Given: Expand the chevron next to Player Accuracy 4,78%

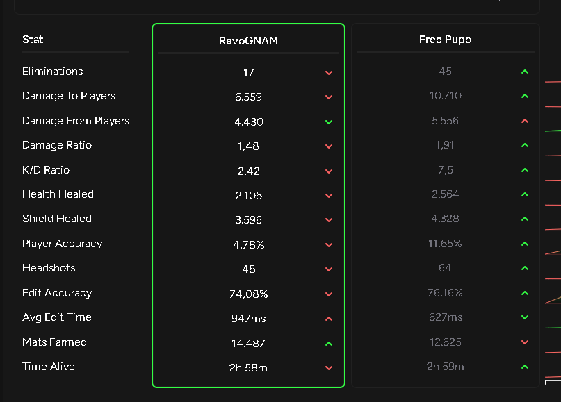Looking at the screenshot, I should tap(328, 244).
